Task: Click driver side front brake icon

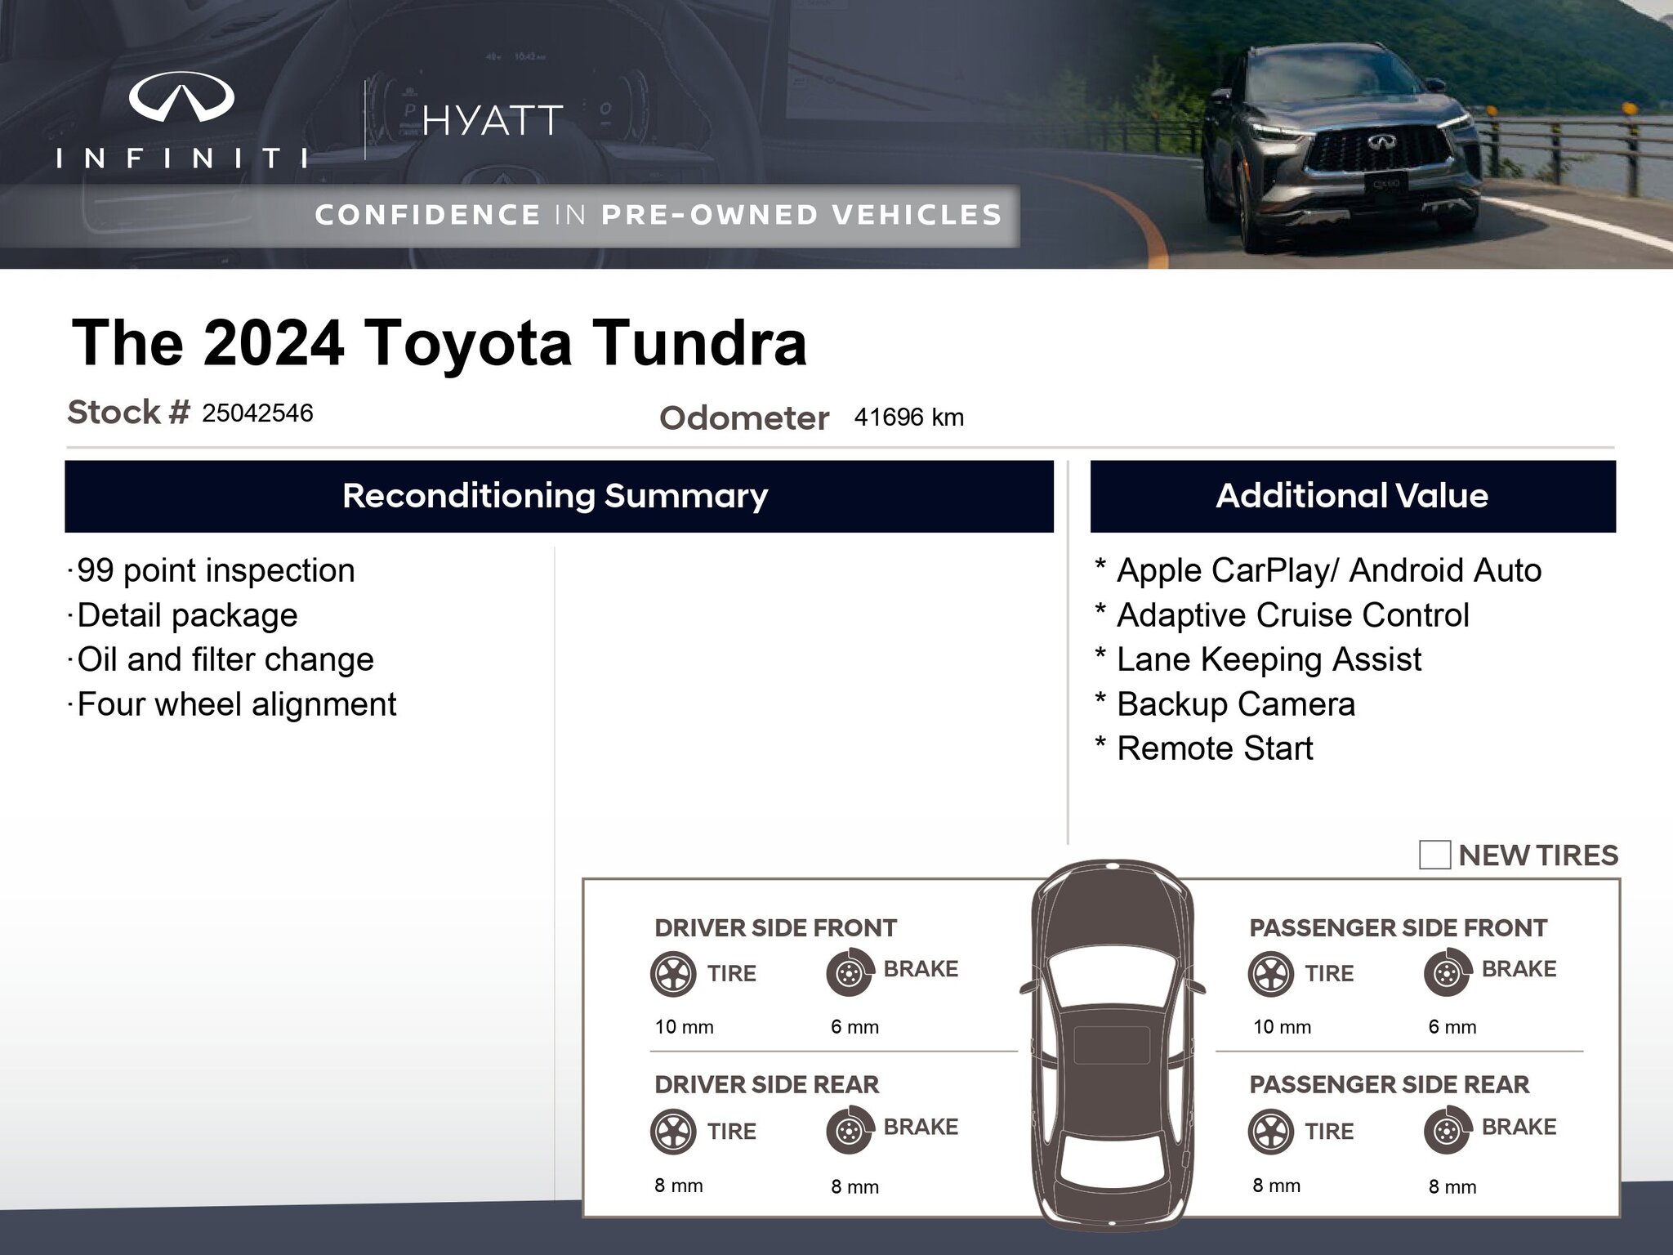Action: pos(850,973)
